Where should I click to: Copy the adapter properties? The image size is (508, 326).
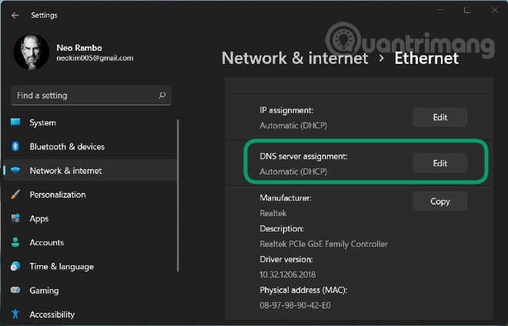tap(439, 201)
